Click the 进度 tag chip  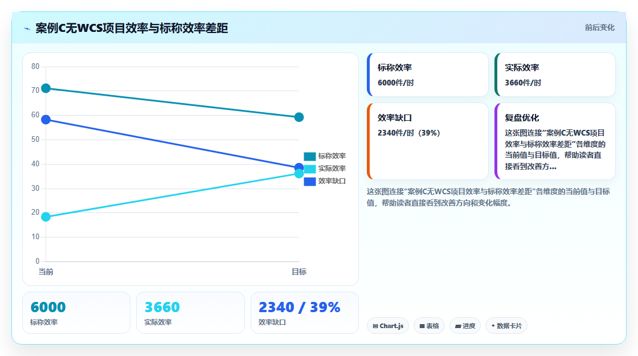465,326
